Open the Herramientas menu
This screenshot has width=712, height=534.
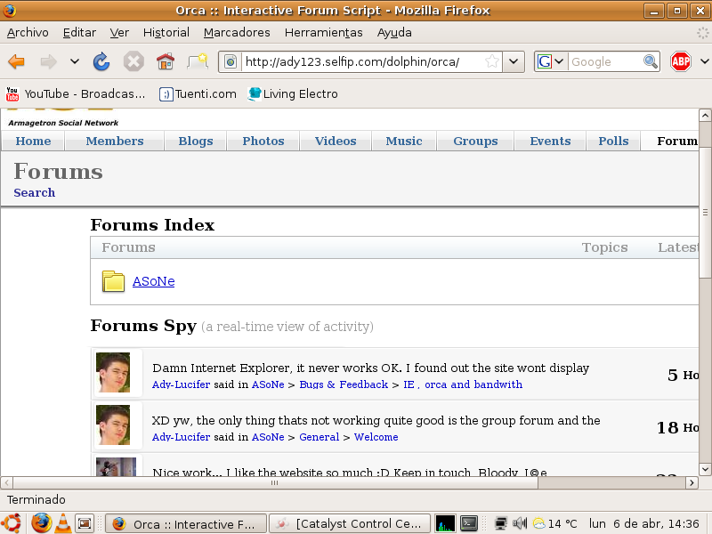tap(323, 32)
